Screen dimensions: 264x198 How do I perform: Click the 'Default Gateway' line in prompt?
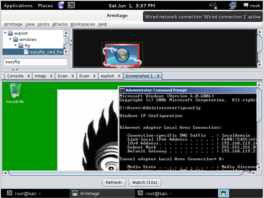click(x=191, y=151)
